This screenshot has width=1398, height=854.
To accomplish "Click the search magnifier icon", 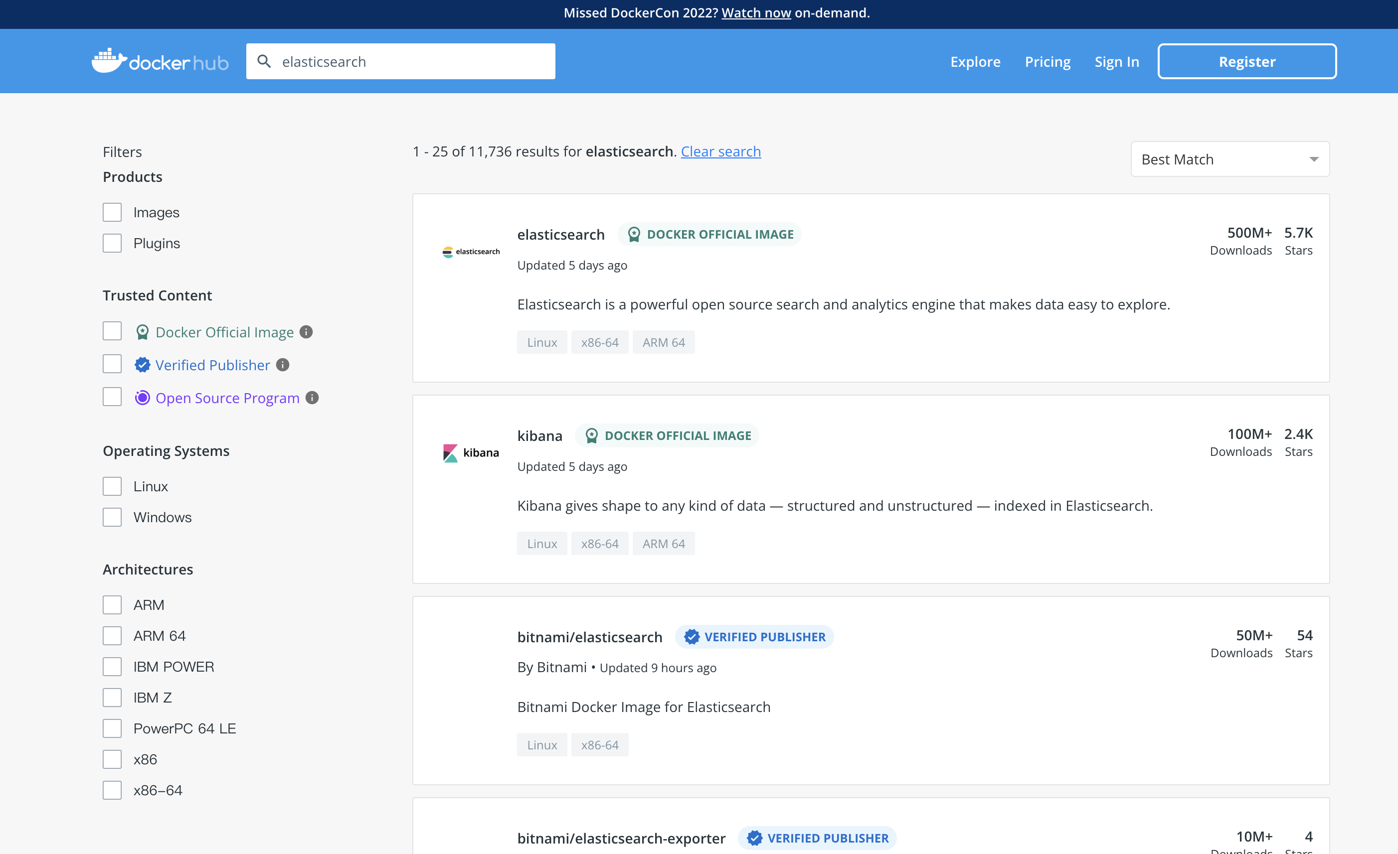I will tap(264, 61).
